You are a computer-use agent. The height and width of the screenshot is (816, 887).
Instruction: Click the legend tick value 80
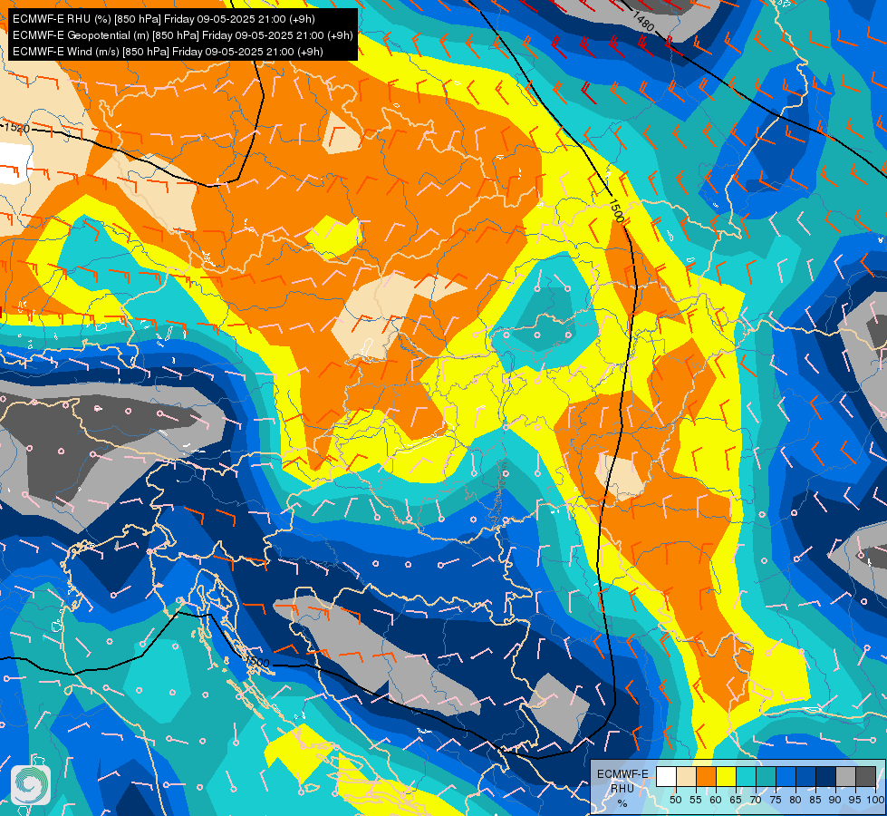tap(795, 800)
